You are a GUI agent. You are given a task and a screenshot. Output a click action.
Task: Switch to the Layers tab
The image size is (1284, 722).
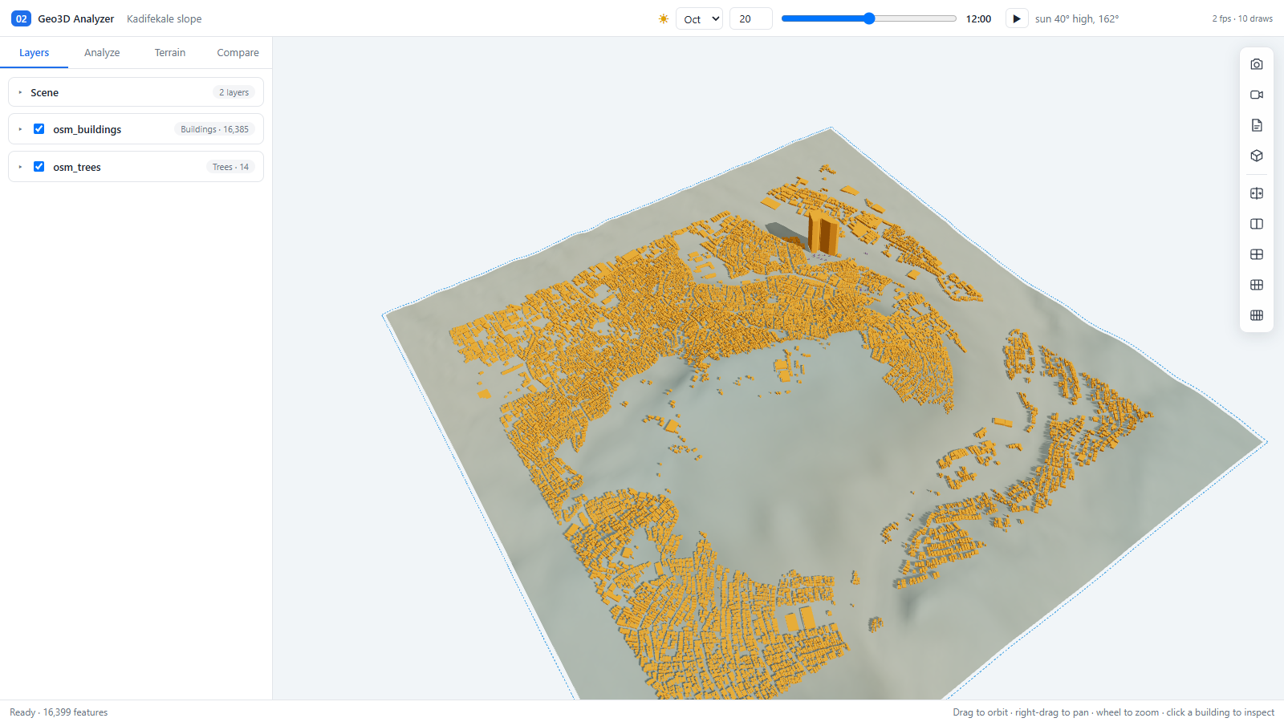point(34,52)
